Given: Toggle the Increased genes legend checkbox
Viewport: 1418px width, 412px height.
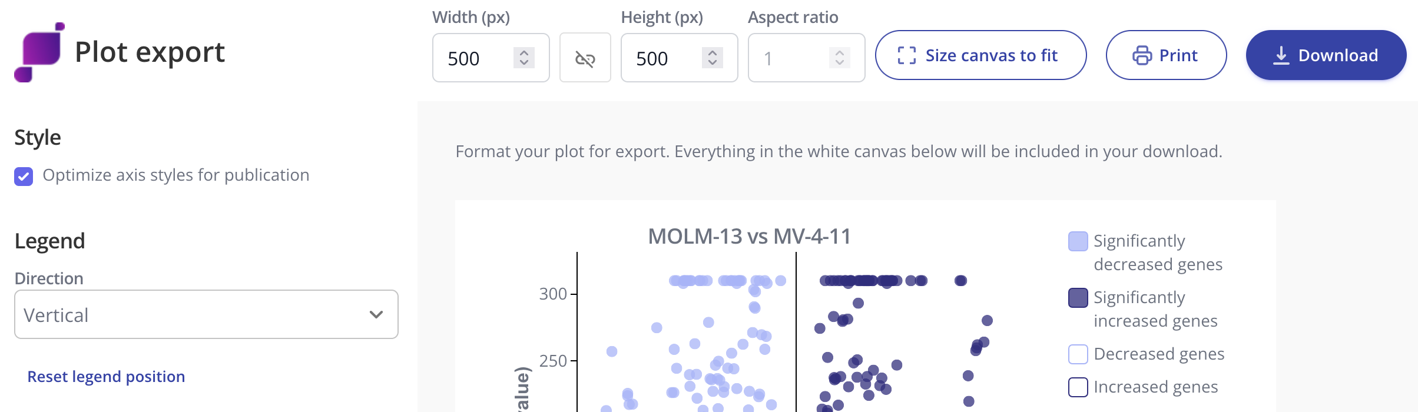Looking at the screenshot, I should [1079, 388].
